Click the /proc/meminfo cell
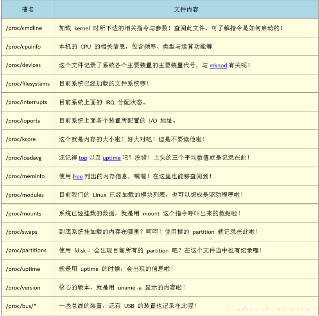Image resolution: width=319 pixels, height=316 pixels. (28, 176)
